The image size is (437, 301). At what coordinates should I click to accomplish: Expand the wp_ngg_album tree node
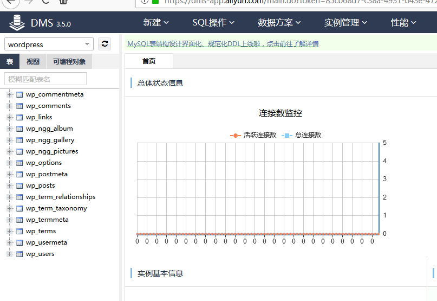click(x=9, y=129)
